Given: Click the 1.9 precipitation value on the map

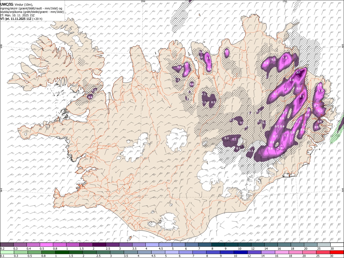Looking at the screenshot, I should click(320, 91).
